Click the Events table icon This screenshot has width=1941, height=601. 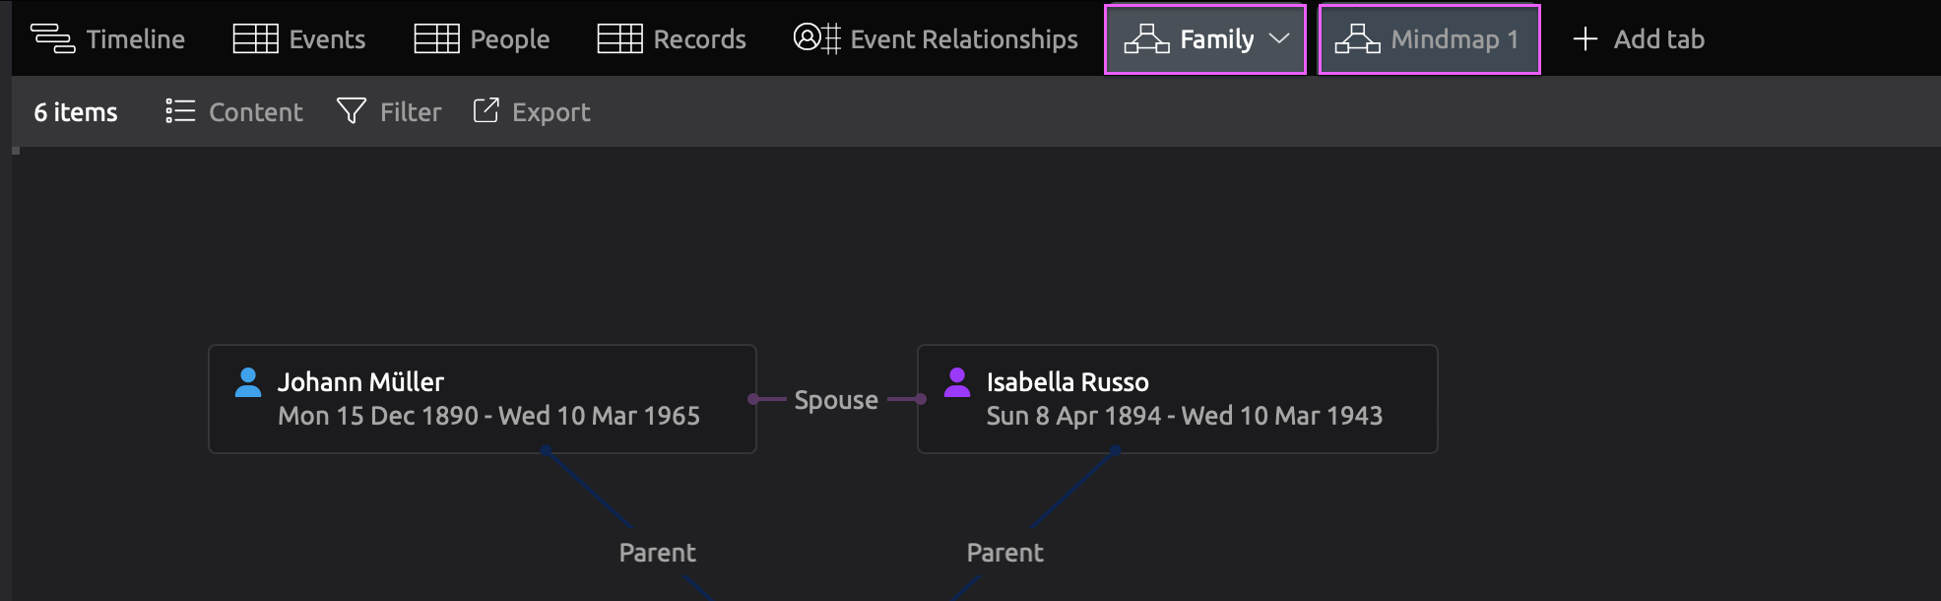[x=255, y=39]
